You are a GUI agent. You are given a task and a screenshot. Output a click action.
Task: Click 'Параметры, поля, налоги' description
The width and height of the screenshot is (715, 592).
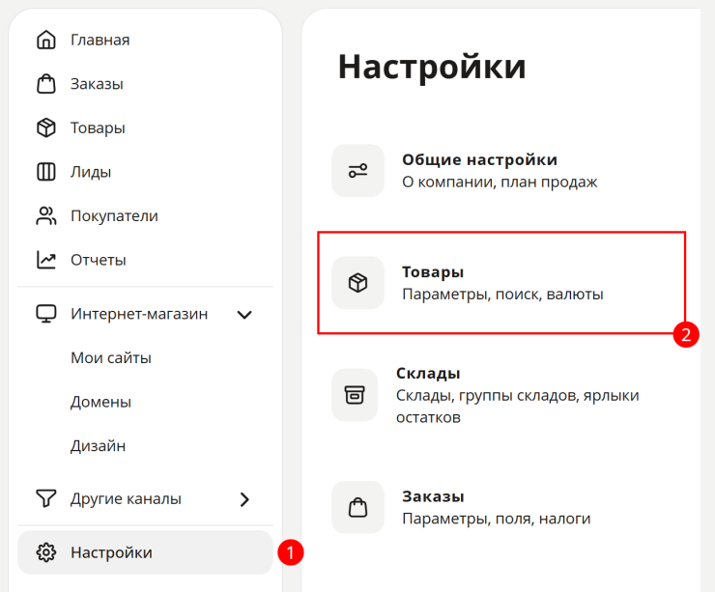496,519
